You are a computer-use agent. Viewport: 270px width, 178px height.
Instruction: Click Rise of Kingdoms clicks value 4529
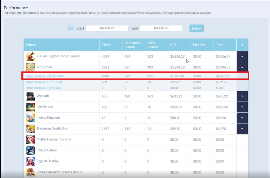pyautogui.click(x=105, y=56)
